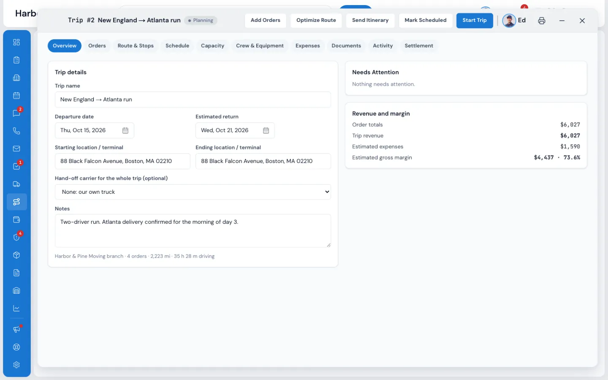Viewport: 608px width, 380px height.
Task: Click the Send Itinerary button
Action: (370, 20)
